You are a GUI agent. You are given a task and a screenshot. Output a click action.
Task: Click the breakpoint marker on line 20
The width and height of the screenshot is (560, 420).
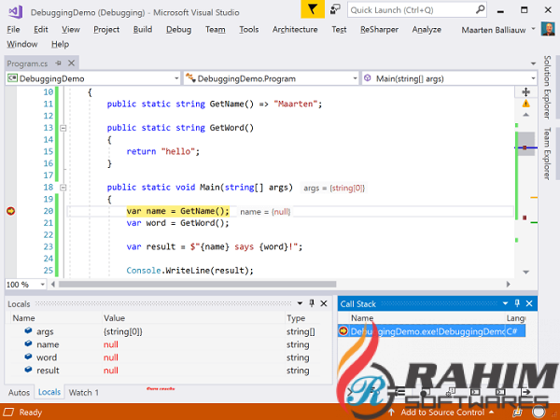[x=10, y=212]
